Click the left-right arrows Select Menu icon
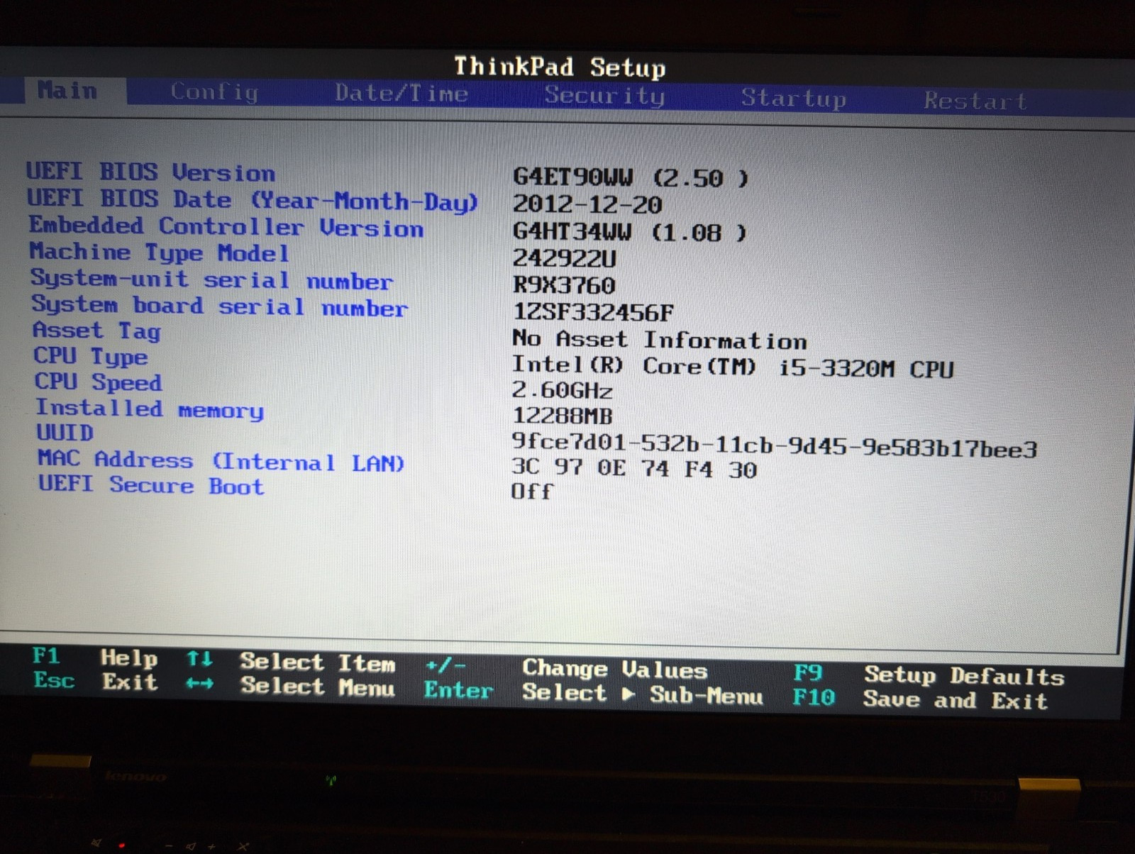The image size is (1135, 854). [x=199, y=684]
